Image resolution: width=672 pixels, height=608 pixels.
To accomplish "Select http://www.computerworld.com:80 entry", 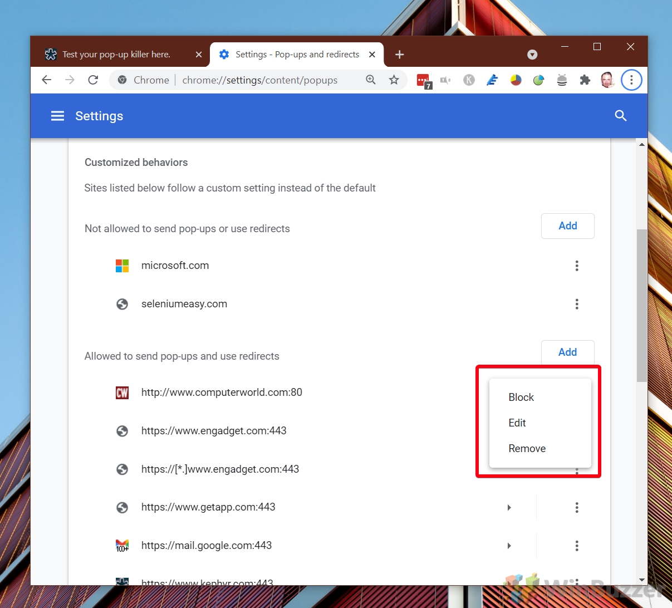I will pos(222,393).
